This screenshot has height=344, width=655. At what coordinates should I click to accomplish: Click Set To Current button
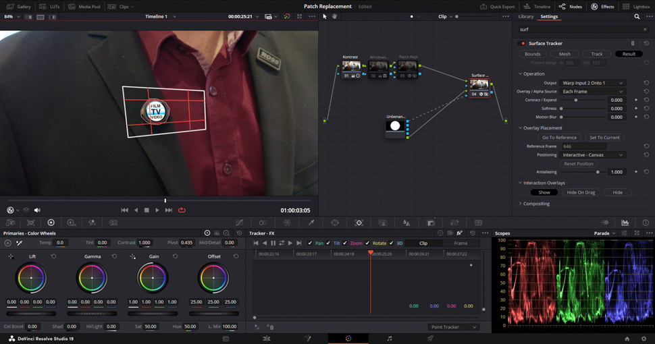click(x=604, y=138)
